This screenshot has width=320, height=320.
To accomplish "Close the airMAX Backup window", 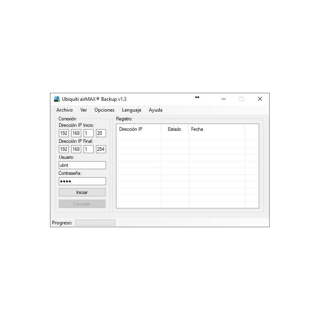I will [x=260, y=99].
